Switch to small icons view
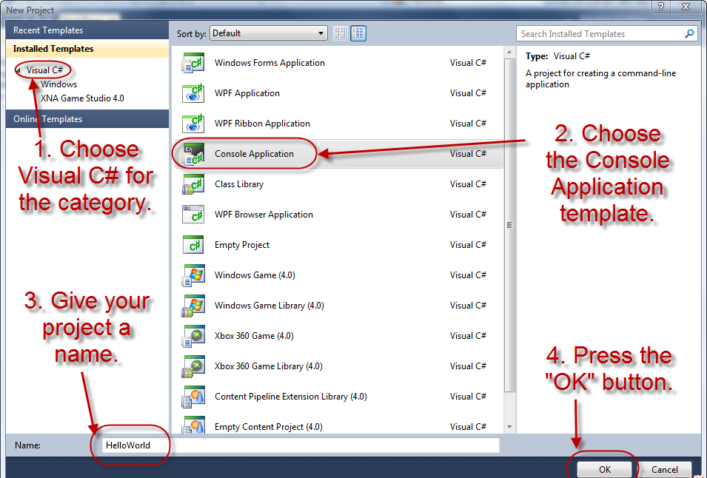Screen dimensions: 707x478 coord(341,33)
